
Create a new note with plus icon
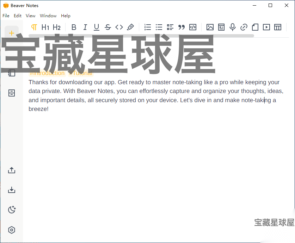(12, 33)
